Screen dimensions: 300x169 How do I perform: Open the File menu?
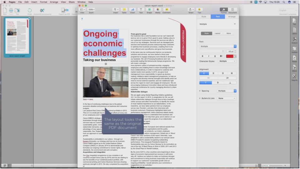point(20,2)
